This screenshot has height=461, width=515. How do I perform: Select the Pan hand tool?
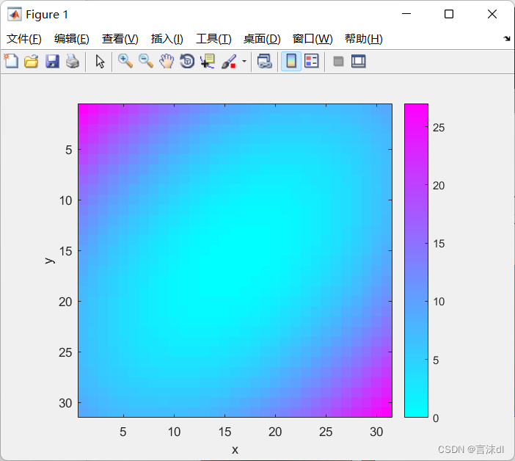(x=167, y=61)
